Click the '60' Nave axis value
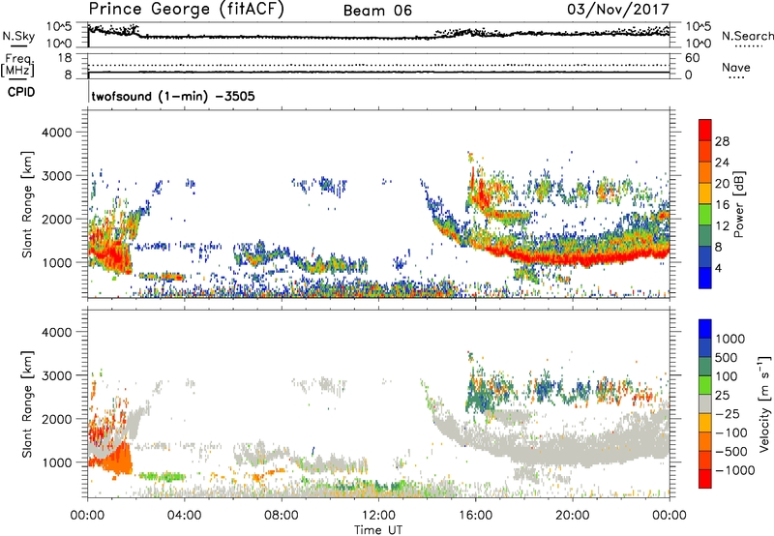774x536 pixels. [693, 58]
